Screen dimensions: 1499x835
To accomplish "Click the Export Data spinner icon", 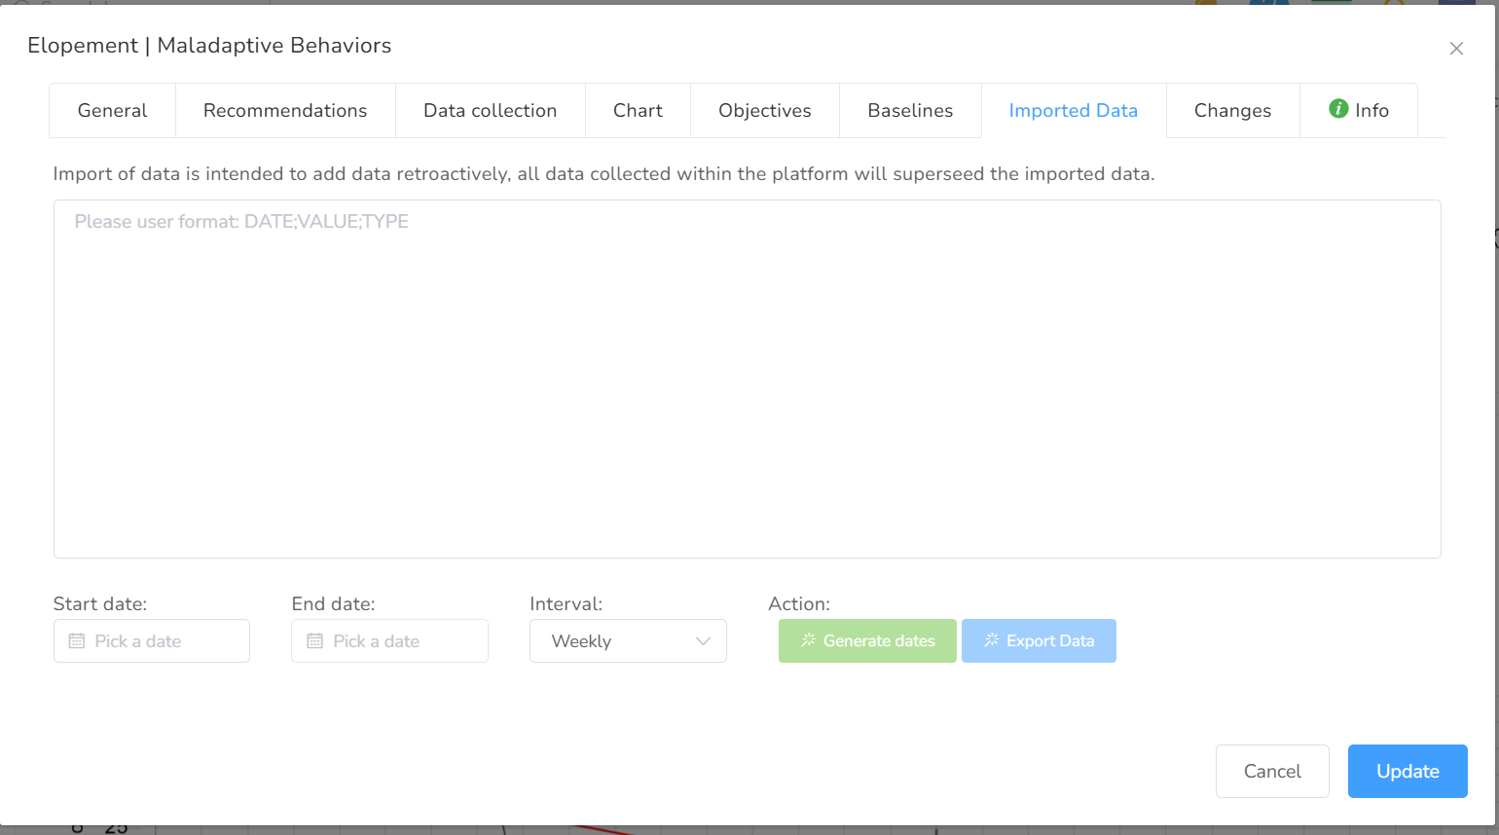I will tap(991, 640).
